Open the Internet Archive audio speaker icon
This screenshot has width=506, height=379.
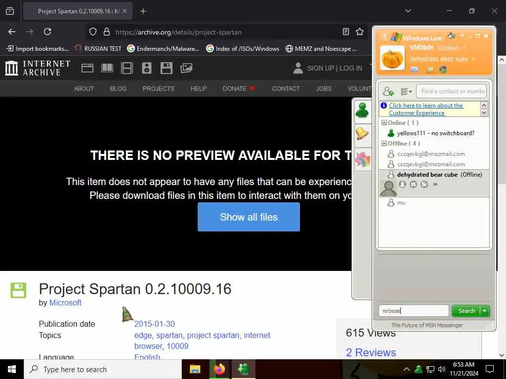tap(146, 68)
